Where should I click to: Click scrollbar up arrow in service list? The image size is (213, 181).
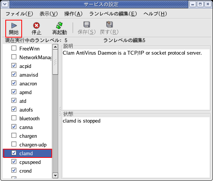coord(55,47)
